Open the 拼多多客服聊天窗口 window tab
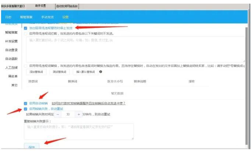This screenshot has width=251, height=151. [13, 6]
